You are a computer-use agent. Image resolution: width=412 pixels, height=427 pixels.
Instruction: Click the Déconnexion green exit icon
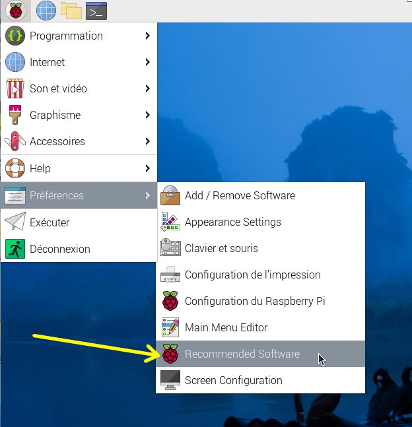[x=15, y=249]
